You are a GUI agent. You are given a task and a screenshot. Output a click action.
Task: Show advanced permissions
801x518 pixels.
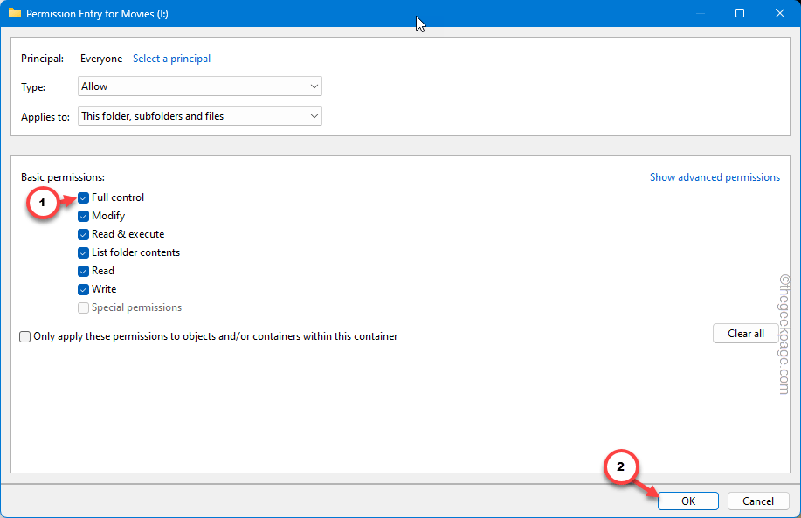tap(715, 177)
